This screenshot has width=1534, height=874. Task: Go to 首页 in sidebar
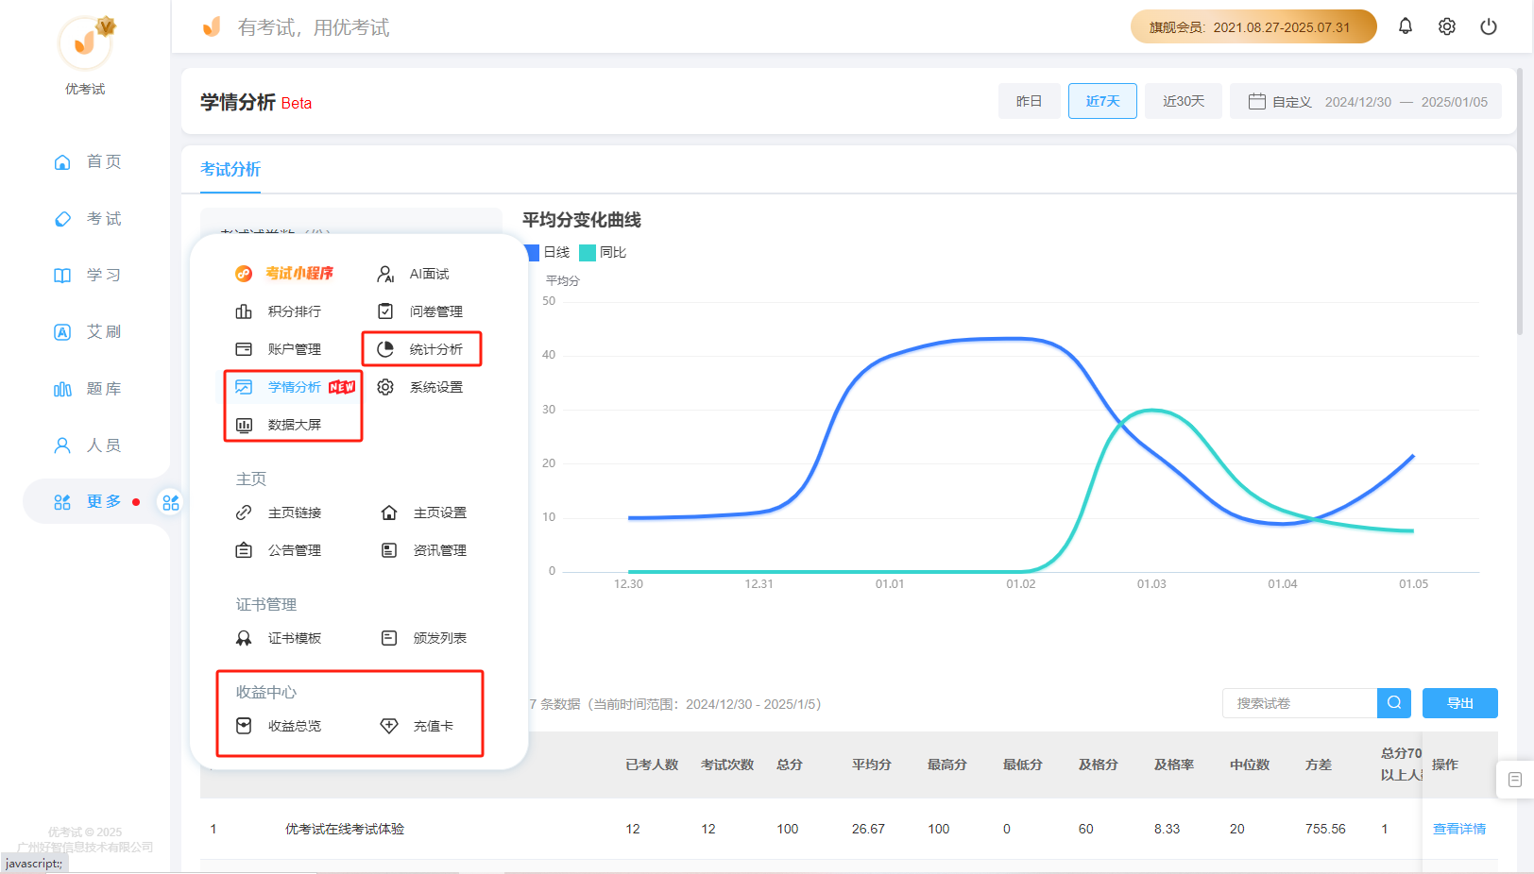coord(87,161)
